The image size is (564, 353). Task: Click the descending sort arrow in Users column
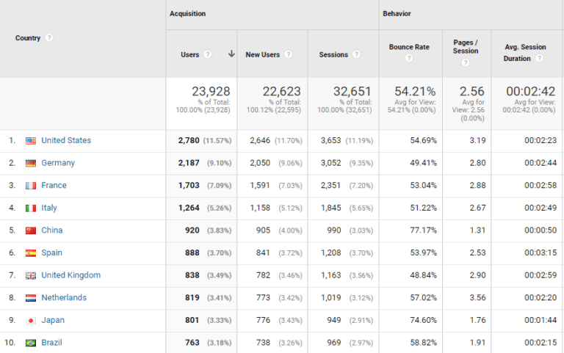pos(231,54)
